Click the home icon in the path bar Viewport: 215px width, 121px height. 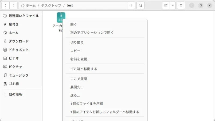click(x=23, y=5)
